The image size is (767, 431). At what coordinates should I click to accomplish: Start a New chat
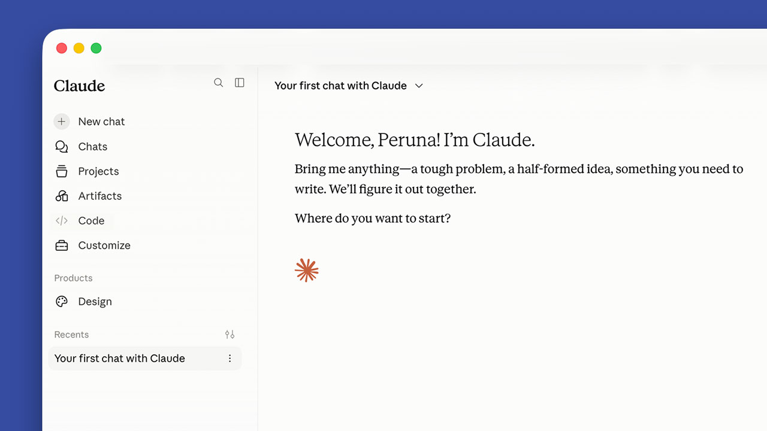(101, 122)
